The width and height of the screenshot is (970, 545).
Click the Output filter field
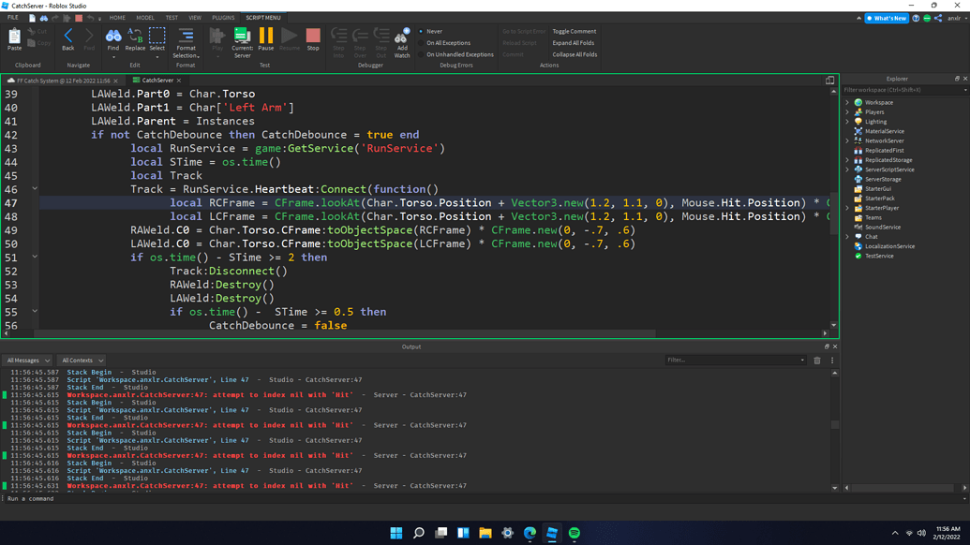pyautogui.click(x=736, y=360)
